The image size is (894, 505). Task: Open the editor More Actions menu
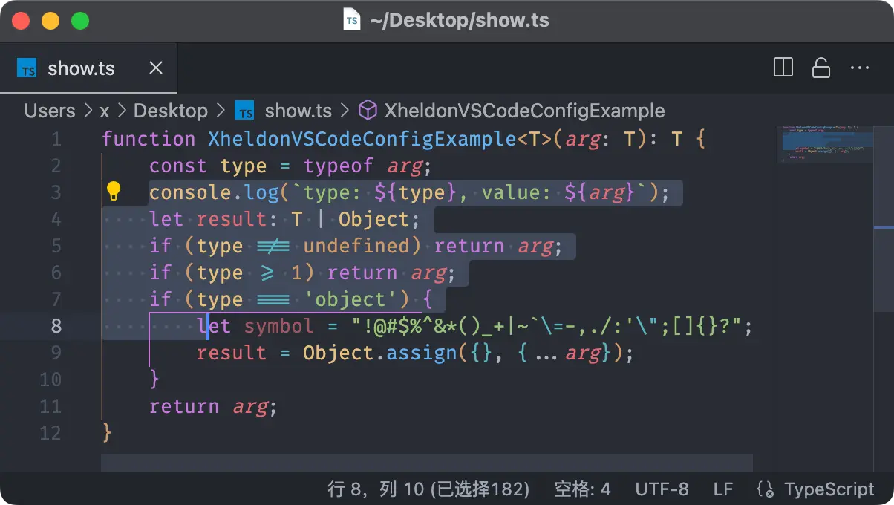coord(860,68)
